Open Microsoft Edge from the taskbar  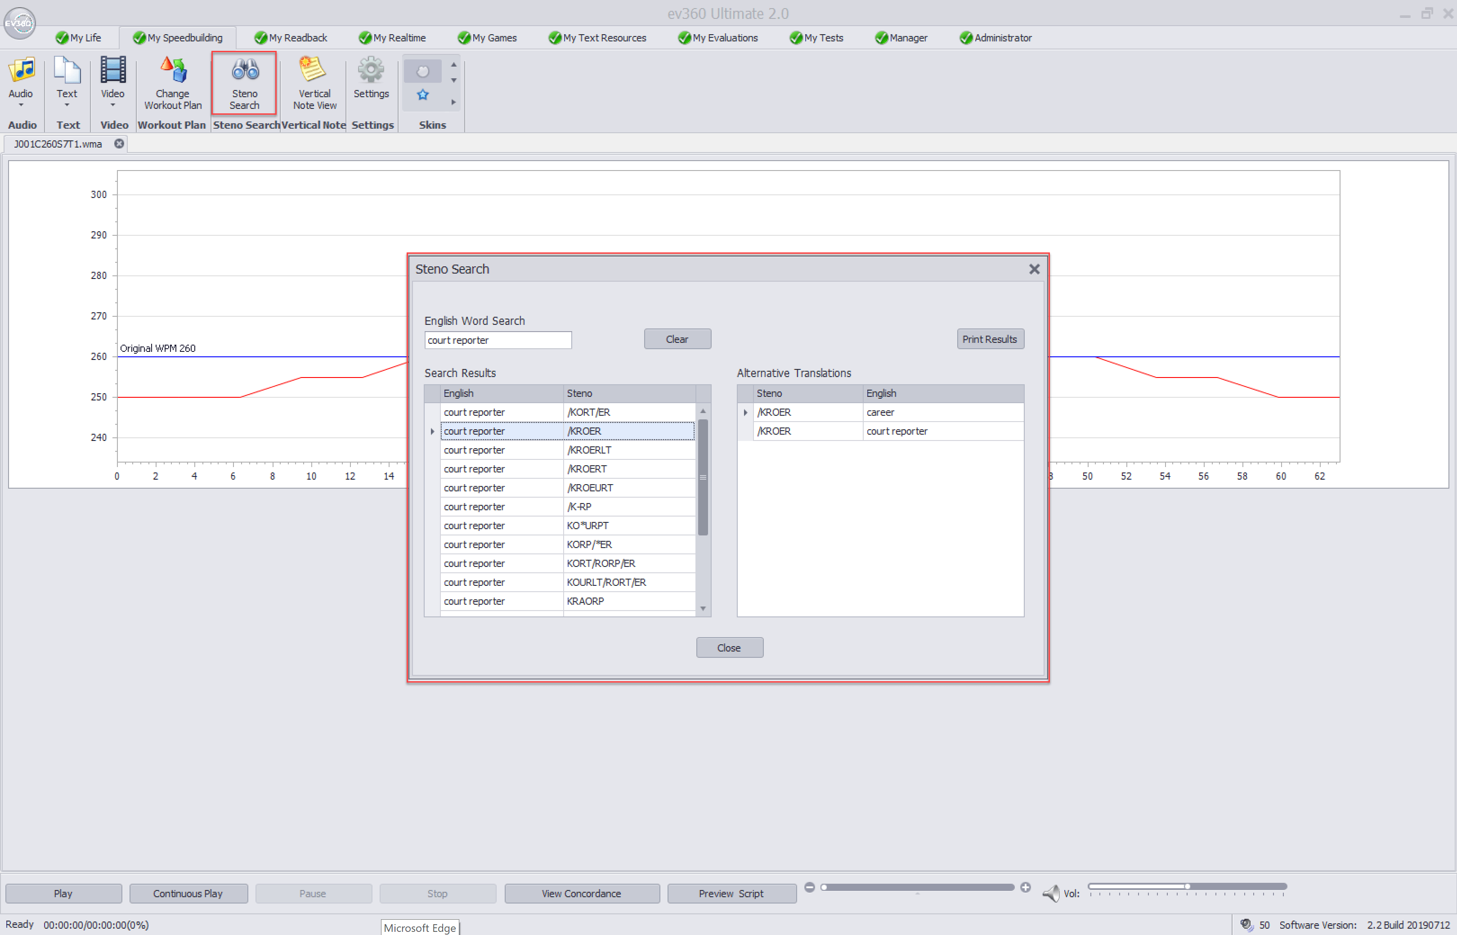(x=420, y=928)
